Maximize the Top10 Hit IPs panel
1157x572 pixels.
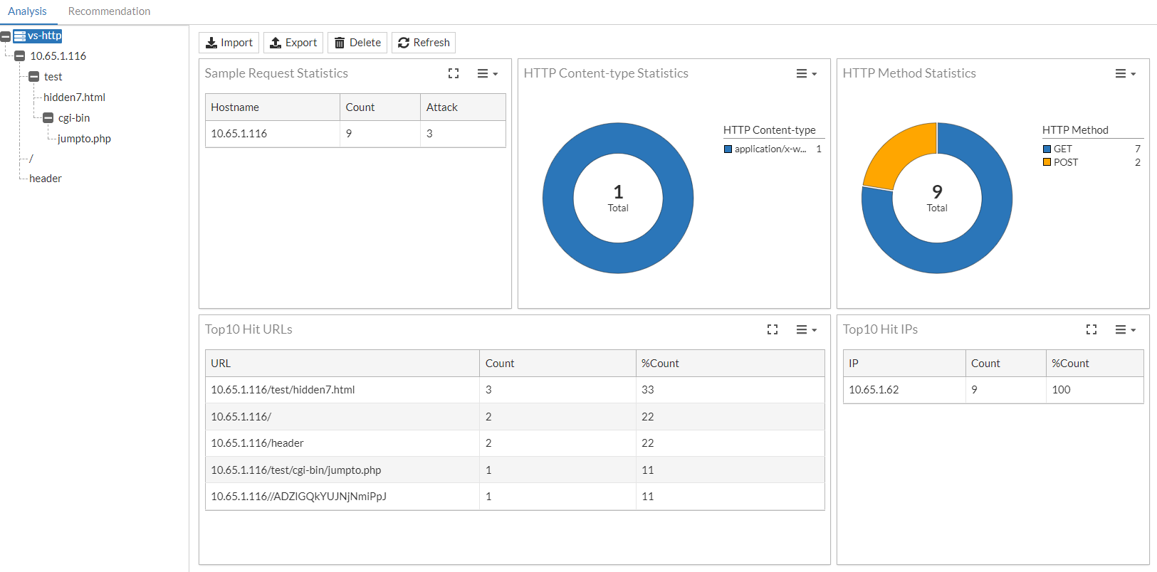(x=1091, y=329)
